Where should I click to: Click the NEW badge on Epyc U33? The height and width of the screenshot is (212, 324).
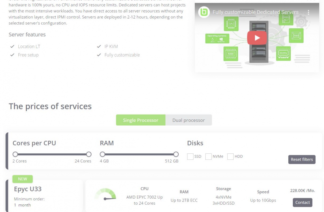[x=23, y=179]
